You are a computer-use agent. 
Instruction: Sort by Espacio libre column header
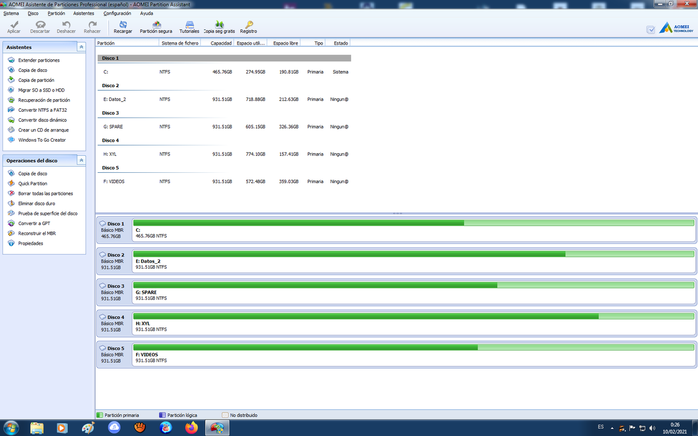[x=285, y=43]
